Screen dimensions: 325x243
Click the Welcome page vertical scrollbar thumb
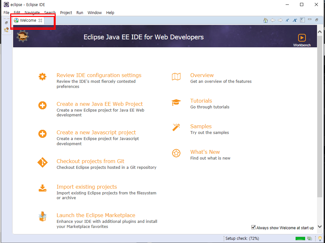click(320, 116)
